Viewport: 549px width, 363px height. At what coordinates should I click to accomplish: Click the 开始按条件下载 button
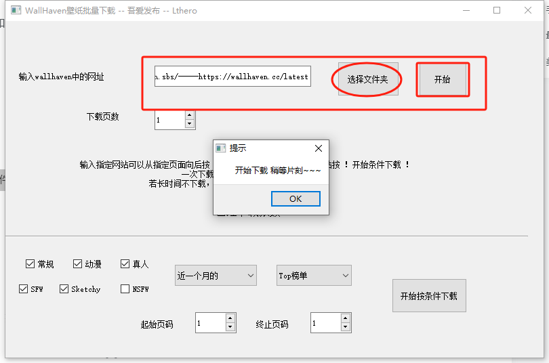click(429, 296)
